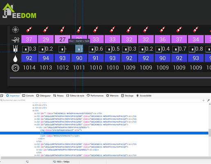Viewport: 211px width, 164px height.
Task: Open the Éditeur de style tab
Action: [x=75, y=96]
